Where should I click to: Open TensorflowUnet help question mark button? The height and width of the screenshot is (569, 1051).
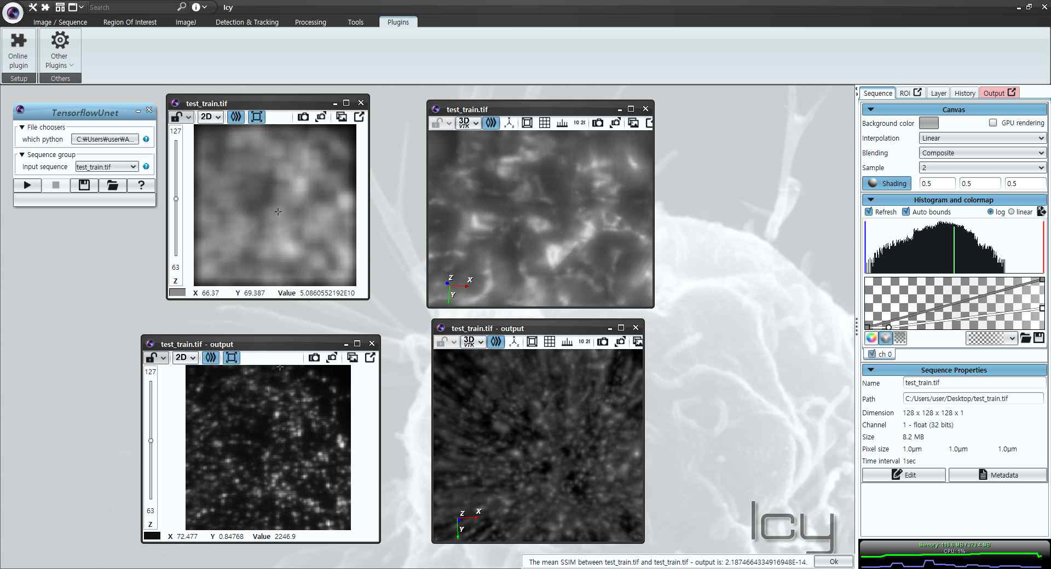tap(141, 185)
